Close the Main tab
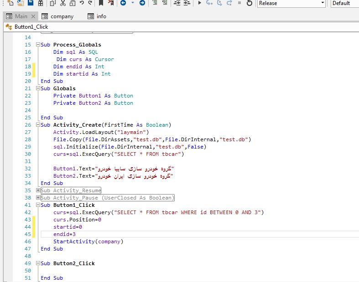Image resolution: width=359 pixels, height=282 pixels. (x=33, y=16)
